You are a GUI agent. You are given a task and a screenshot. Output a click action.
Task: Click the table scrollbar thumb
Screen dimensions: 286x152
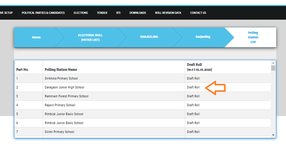point(273,68)
